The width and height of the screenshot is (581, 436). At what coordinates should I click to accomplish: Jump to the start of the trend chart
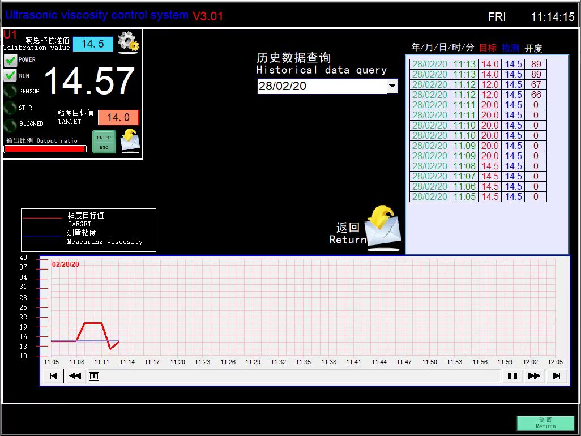tap(53, 376)
